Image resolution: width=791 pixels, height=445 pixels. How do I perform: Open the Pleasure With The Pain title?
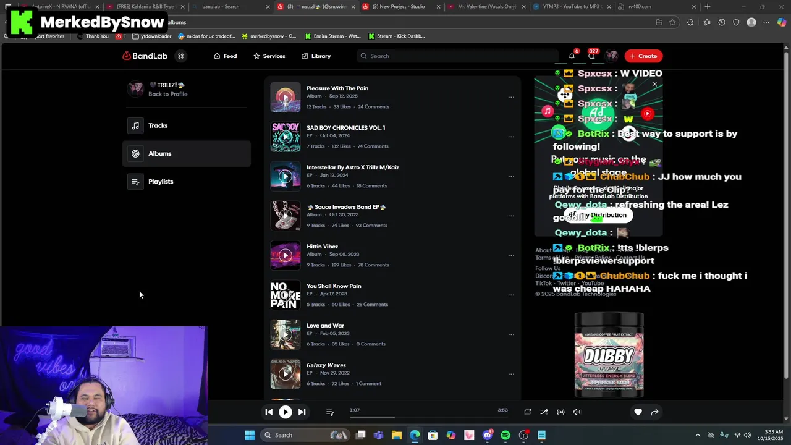[337, 88]
